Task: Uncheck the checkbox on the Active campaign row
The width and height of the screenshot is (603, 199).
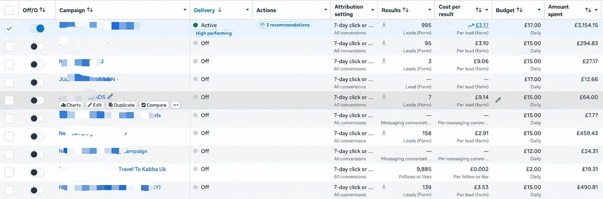Action: [x=9, y=28]
